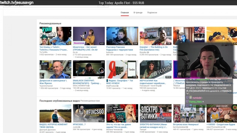237x133 pixels.
Task: Click chat username Funny_Hero
Action: 196,102
